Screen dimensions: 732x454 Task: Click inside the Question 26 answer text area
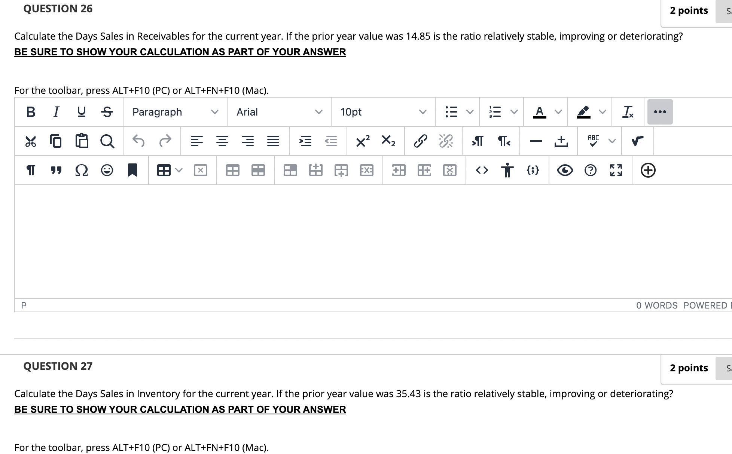337,239
